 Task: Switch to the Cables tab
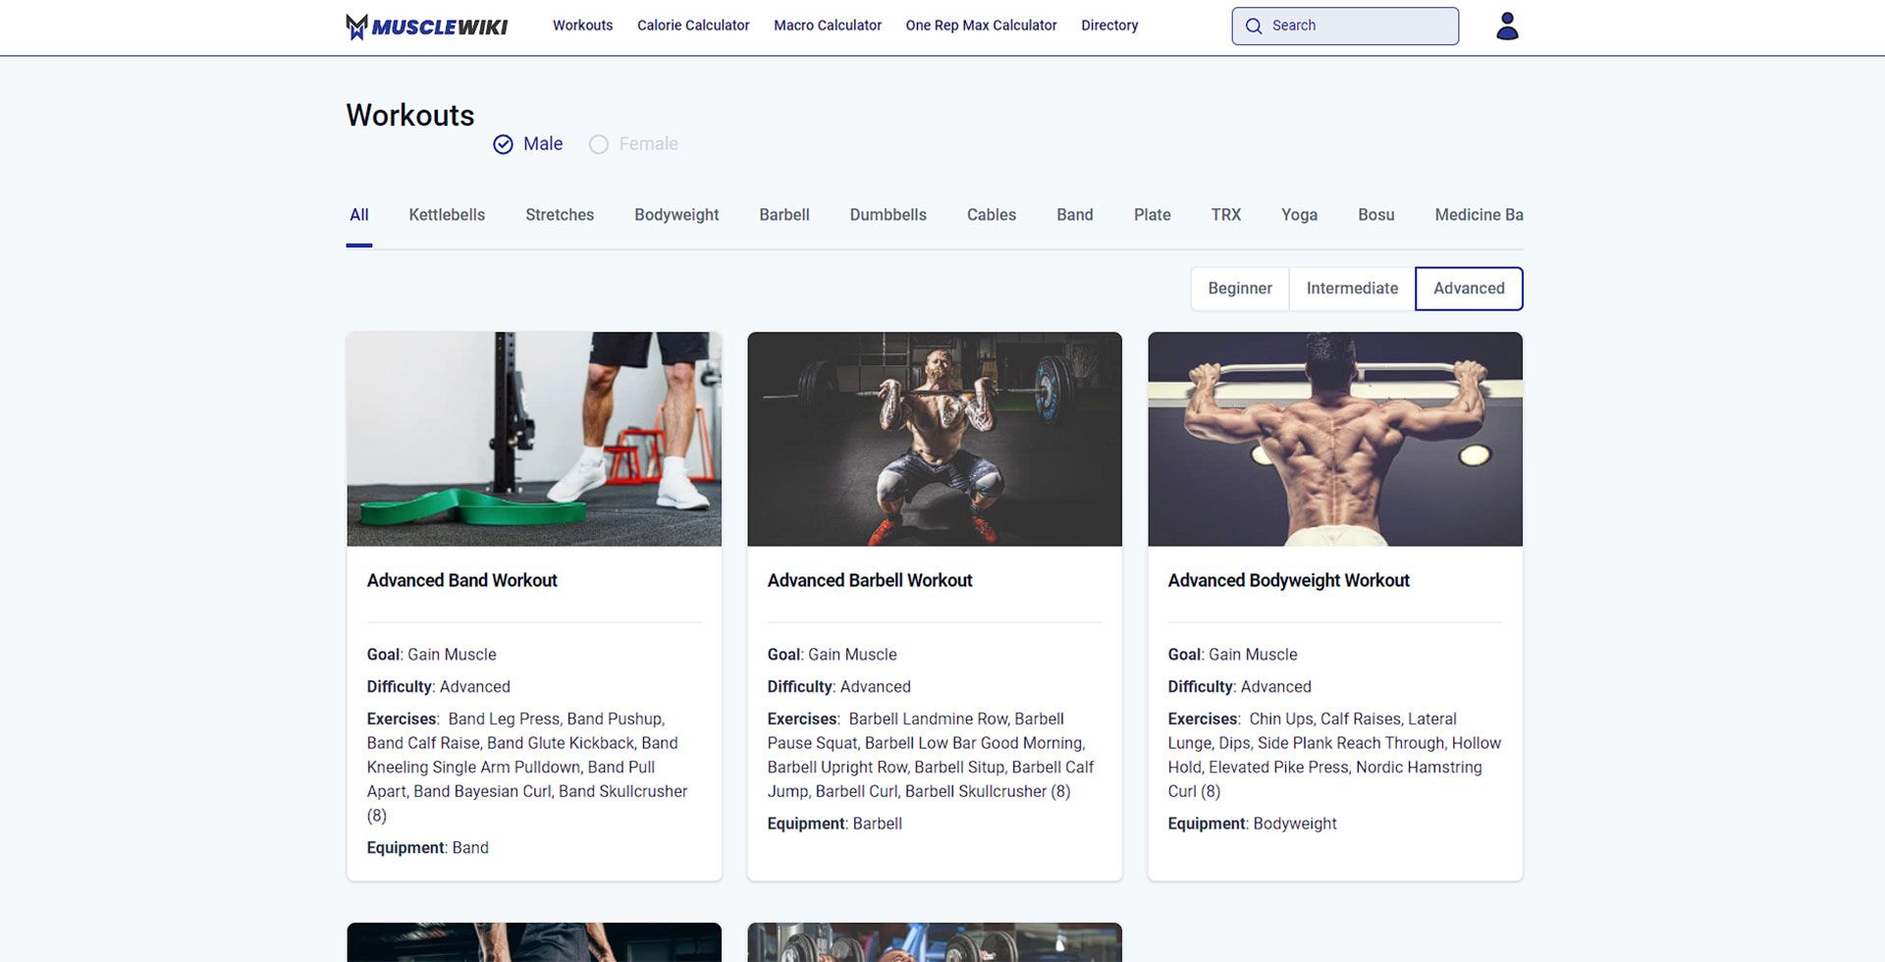pos(992,215)
